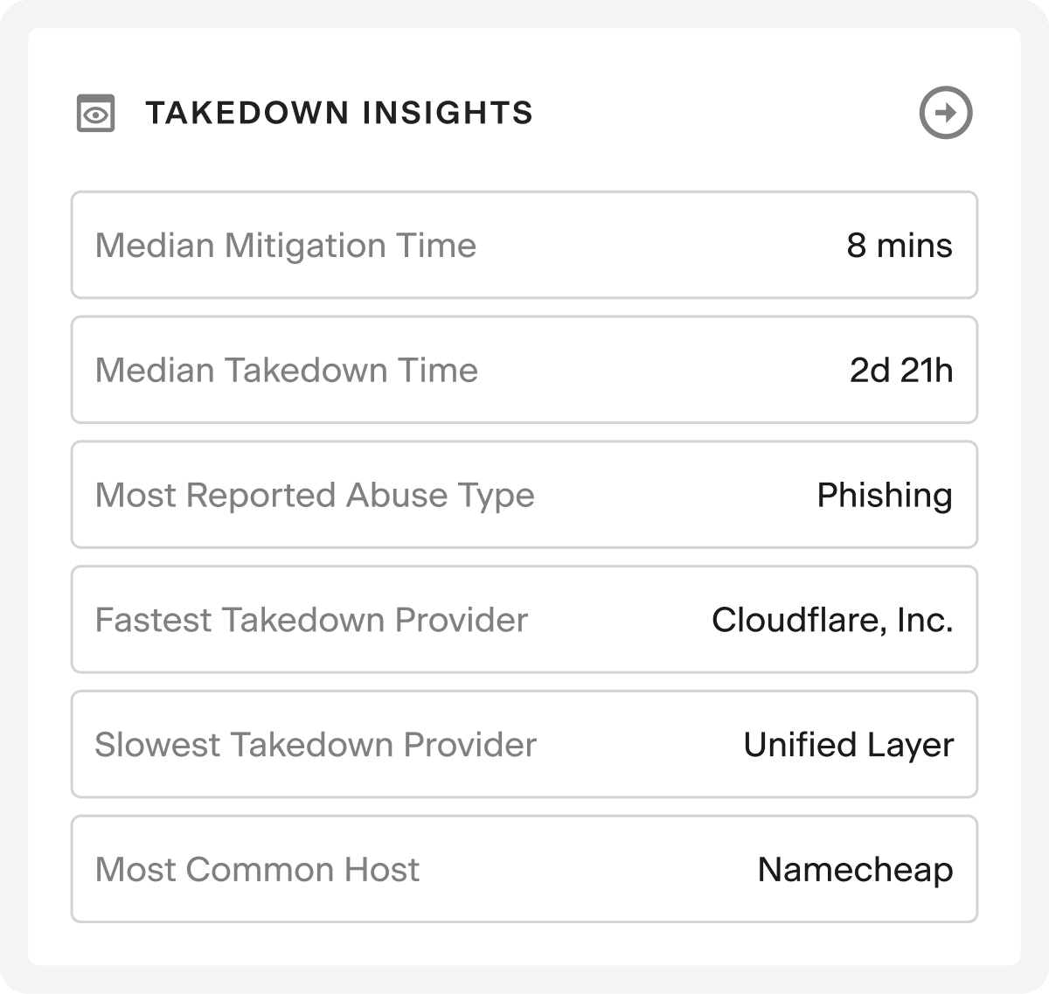
Task: Select the Unified Layer provider value
Action: (849, 745)
